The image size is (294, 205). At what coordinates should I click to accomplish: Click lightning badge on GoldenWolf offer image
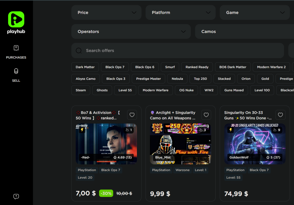[231, 130]
